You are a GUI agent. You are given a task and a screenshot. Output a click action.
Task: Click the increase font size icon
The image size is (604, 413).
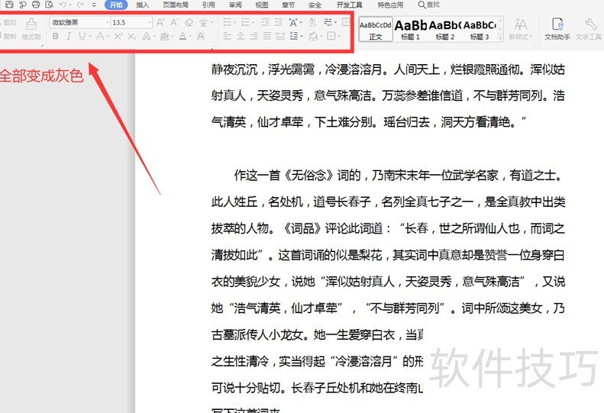coord(160,22)
